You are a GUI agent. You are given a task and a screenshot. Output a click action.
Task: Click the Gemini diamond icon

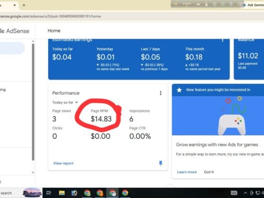click(245, 5)
